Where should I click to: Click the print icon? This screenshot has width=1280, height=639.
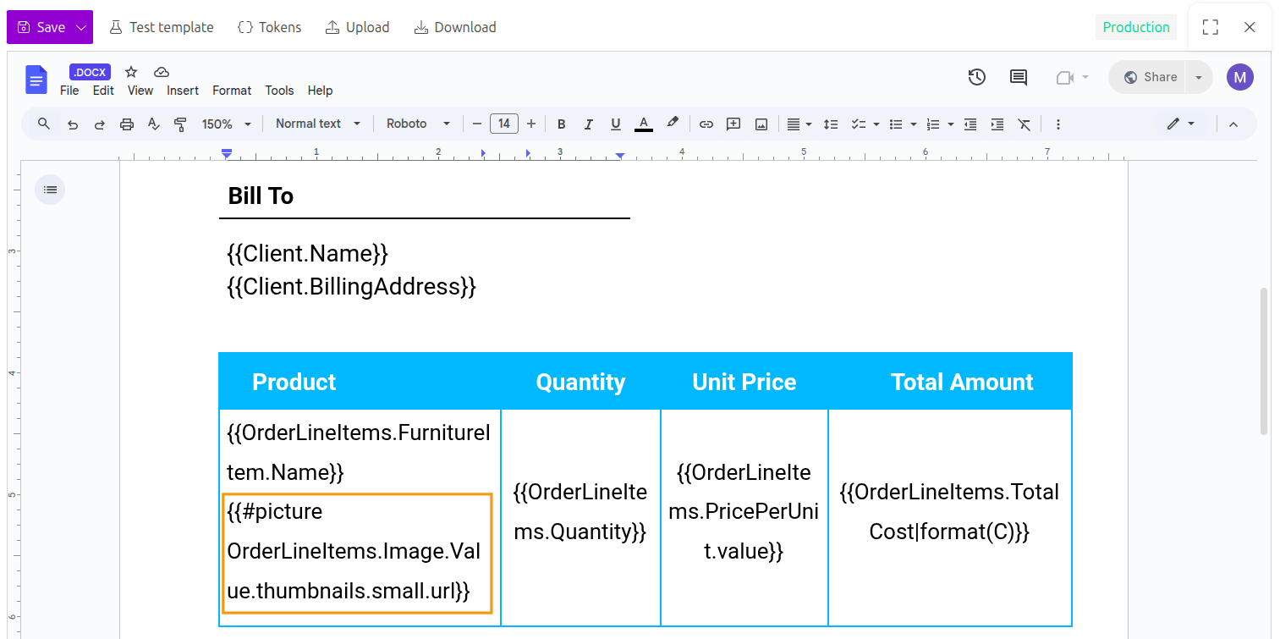(126, 124)
